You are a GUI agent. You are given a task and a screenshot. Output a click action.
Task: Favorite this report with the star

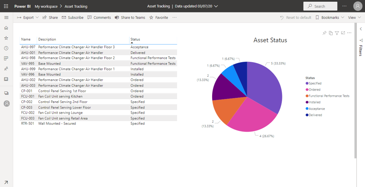[x=158, y=18]
